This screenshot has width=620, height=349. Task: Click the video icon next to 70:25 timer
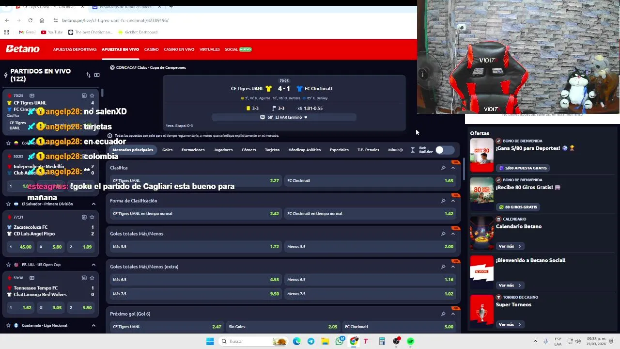(32, 95)
